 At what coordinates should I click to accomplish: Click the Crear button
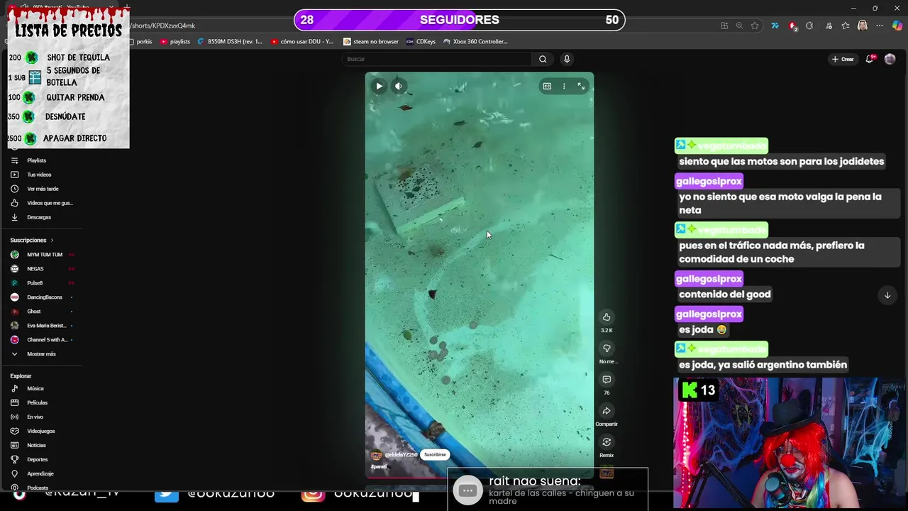843,59
